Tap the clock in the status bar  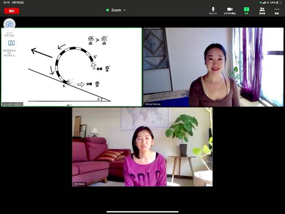click(x=6, y=2)
